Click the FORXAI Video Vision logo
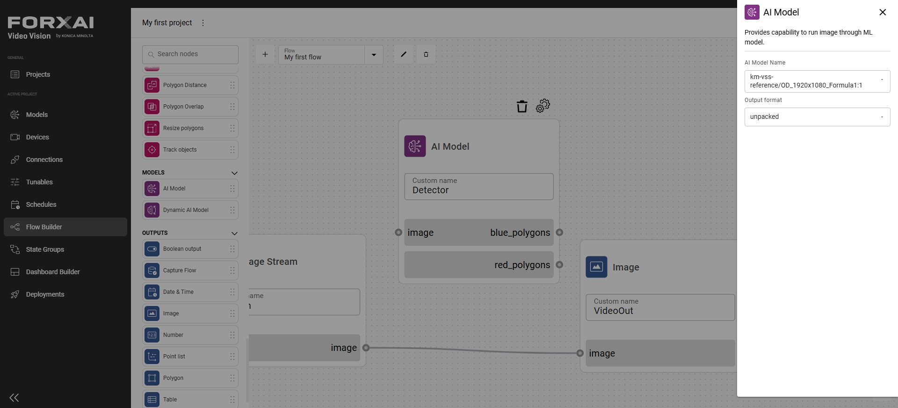The width and height of the screenshot is (898, 408). (51, 28)
